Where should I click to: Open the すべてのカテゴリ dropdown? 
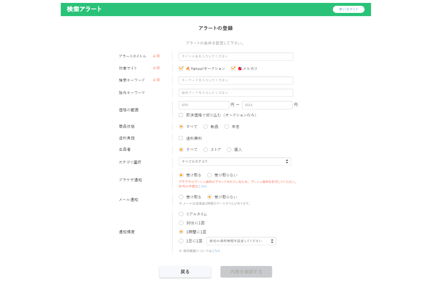tap(235, 161)
